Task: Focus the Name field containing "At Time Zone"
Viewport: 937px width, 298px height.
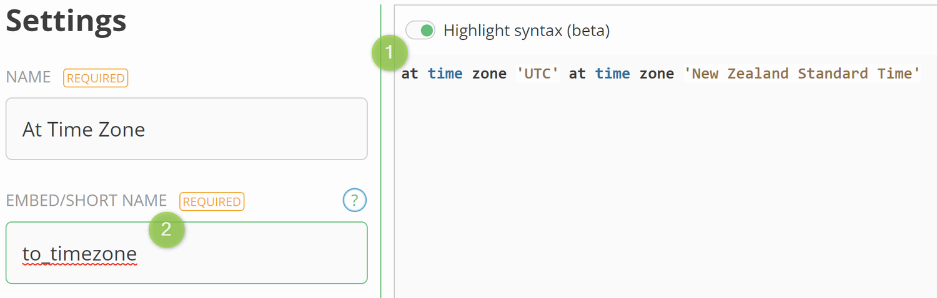Action: (186, 129)
